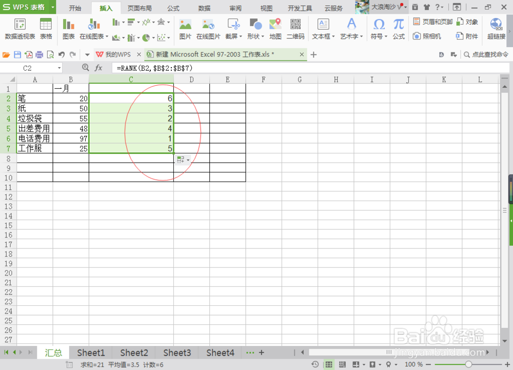Expand the 符号 symbol dropdown
This screenshot has width=513, height=370.
(x=386, y=36)
